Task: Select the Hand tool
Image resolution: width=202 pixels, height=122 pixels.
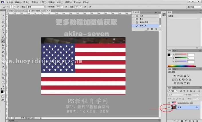Action: [x=3, y=82]
